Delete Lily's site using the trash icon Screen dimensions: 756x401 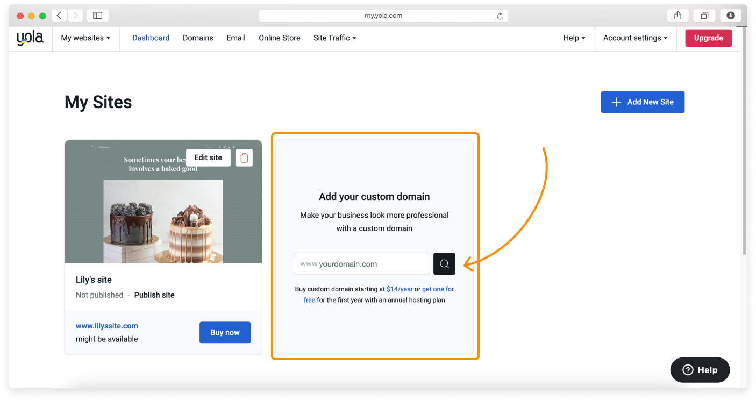(x=244, y=157)
